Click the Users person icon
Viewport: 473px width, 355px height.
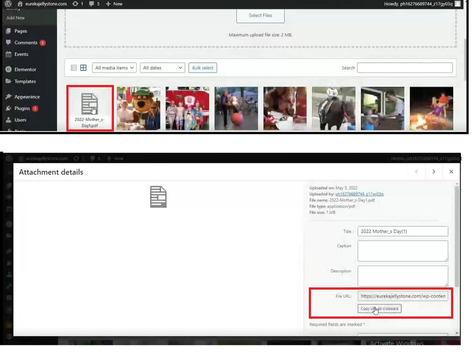(x=8, y=119)
